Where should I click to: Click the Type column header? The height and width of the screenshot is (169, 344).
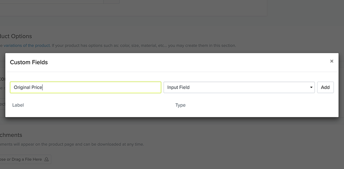pyautogui.click(x=180, y=105)
